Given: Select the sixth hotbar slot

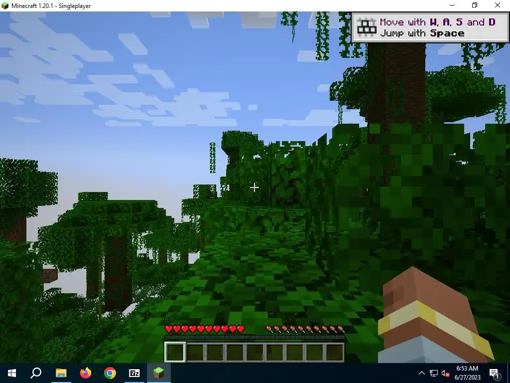Looking at the screenshot, I should point(275,352).
